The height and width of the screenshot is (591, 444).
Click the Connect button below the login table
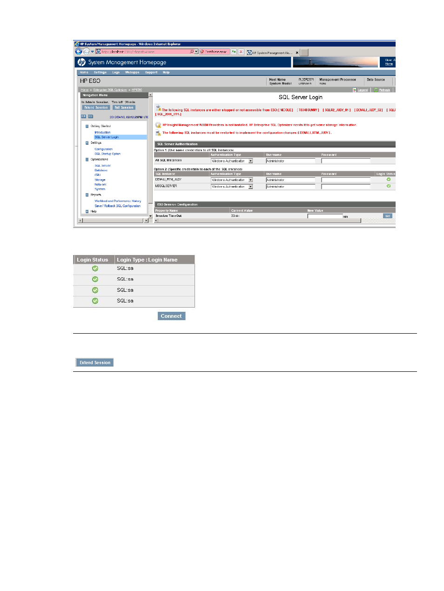pyautogui.click(x=171, y=316)
